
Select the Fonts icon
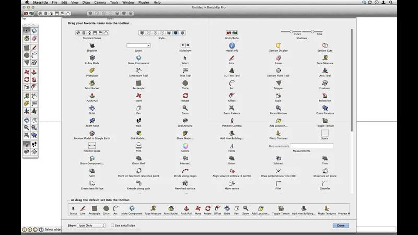(231, 146)
